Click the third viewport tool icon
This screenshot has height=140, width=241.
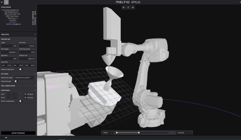pos(133,7)
